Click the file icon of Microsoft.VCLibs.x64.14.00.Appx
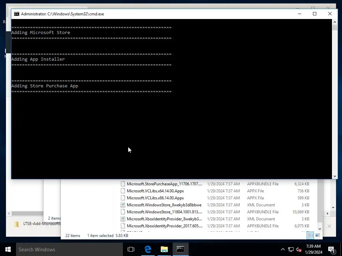The image size is (342, 256). click(123, 191)
